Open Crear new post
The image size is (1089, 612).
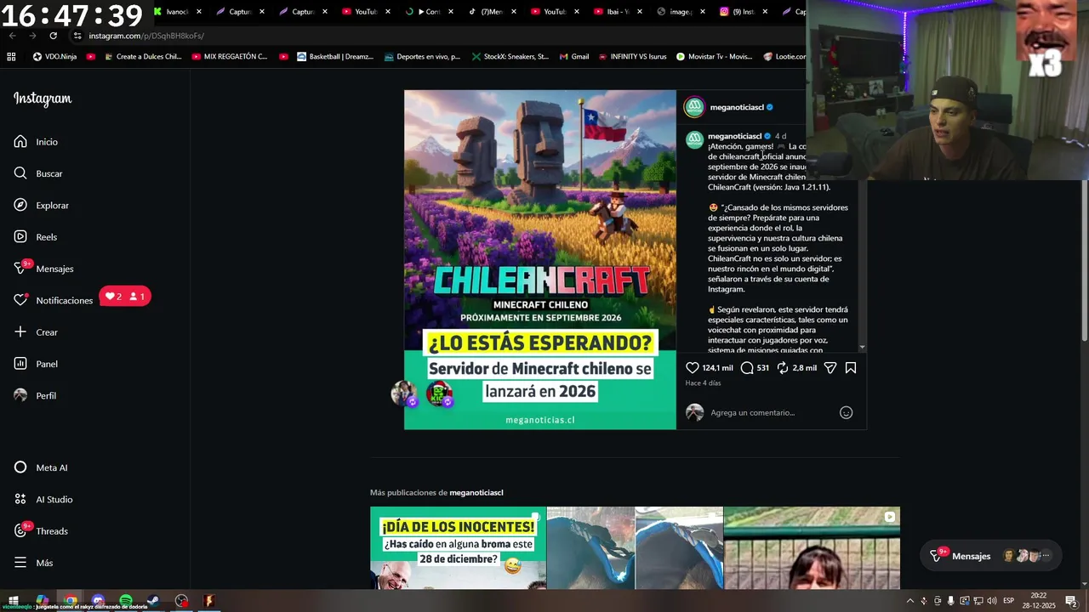pos(36,332)
